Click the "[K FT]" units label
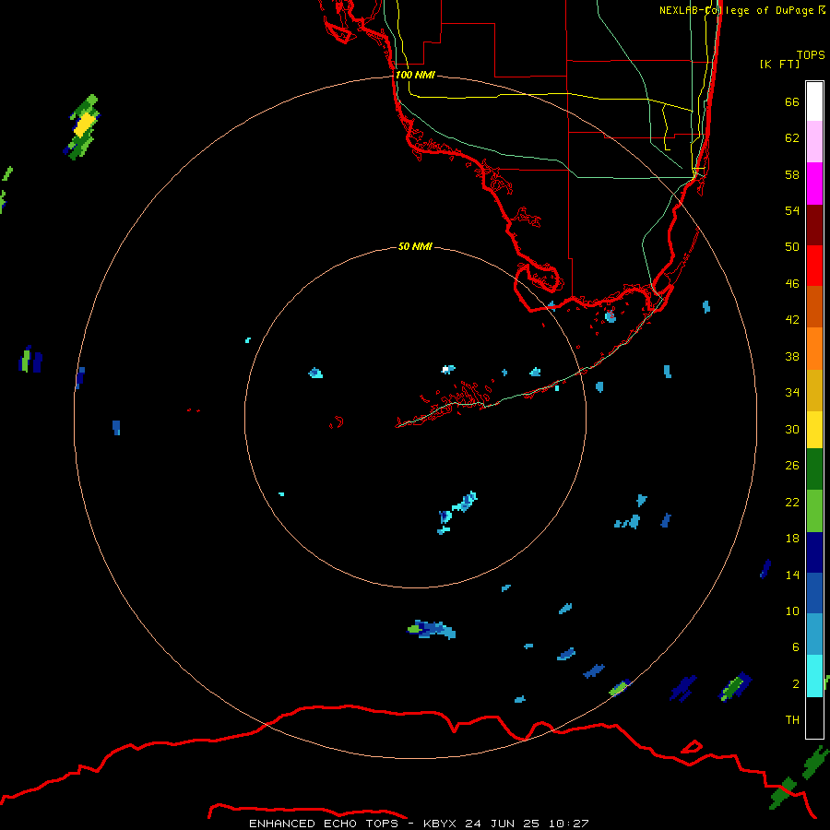 pos(779,64)
